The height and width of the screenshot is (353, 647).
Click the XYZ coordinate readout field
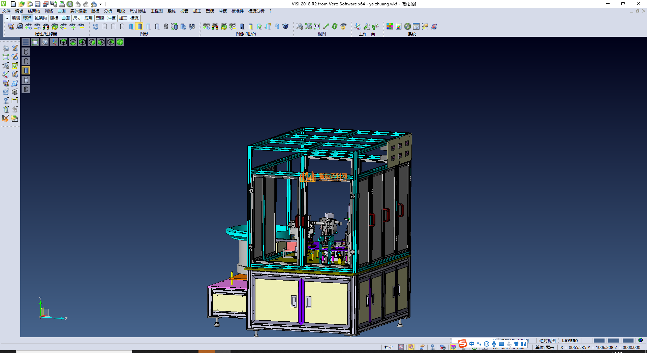[600, 347]
